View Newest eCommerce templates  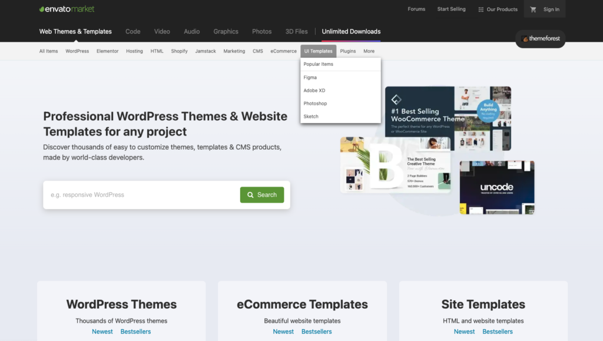(x=283, y=332)
